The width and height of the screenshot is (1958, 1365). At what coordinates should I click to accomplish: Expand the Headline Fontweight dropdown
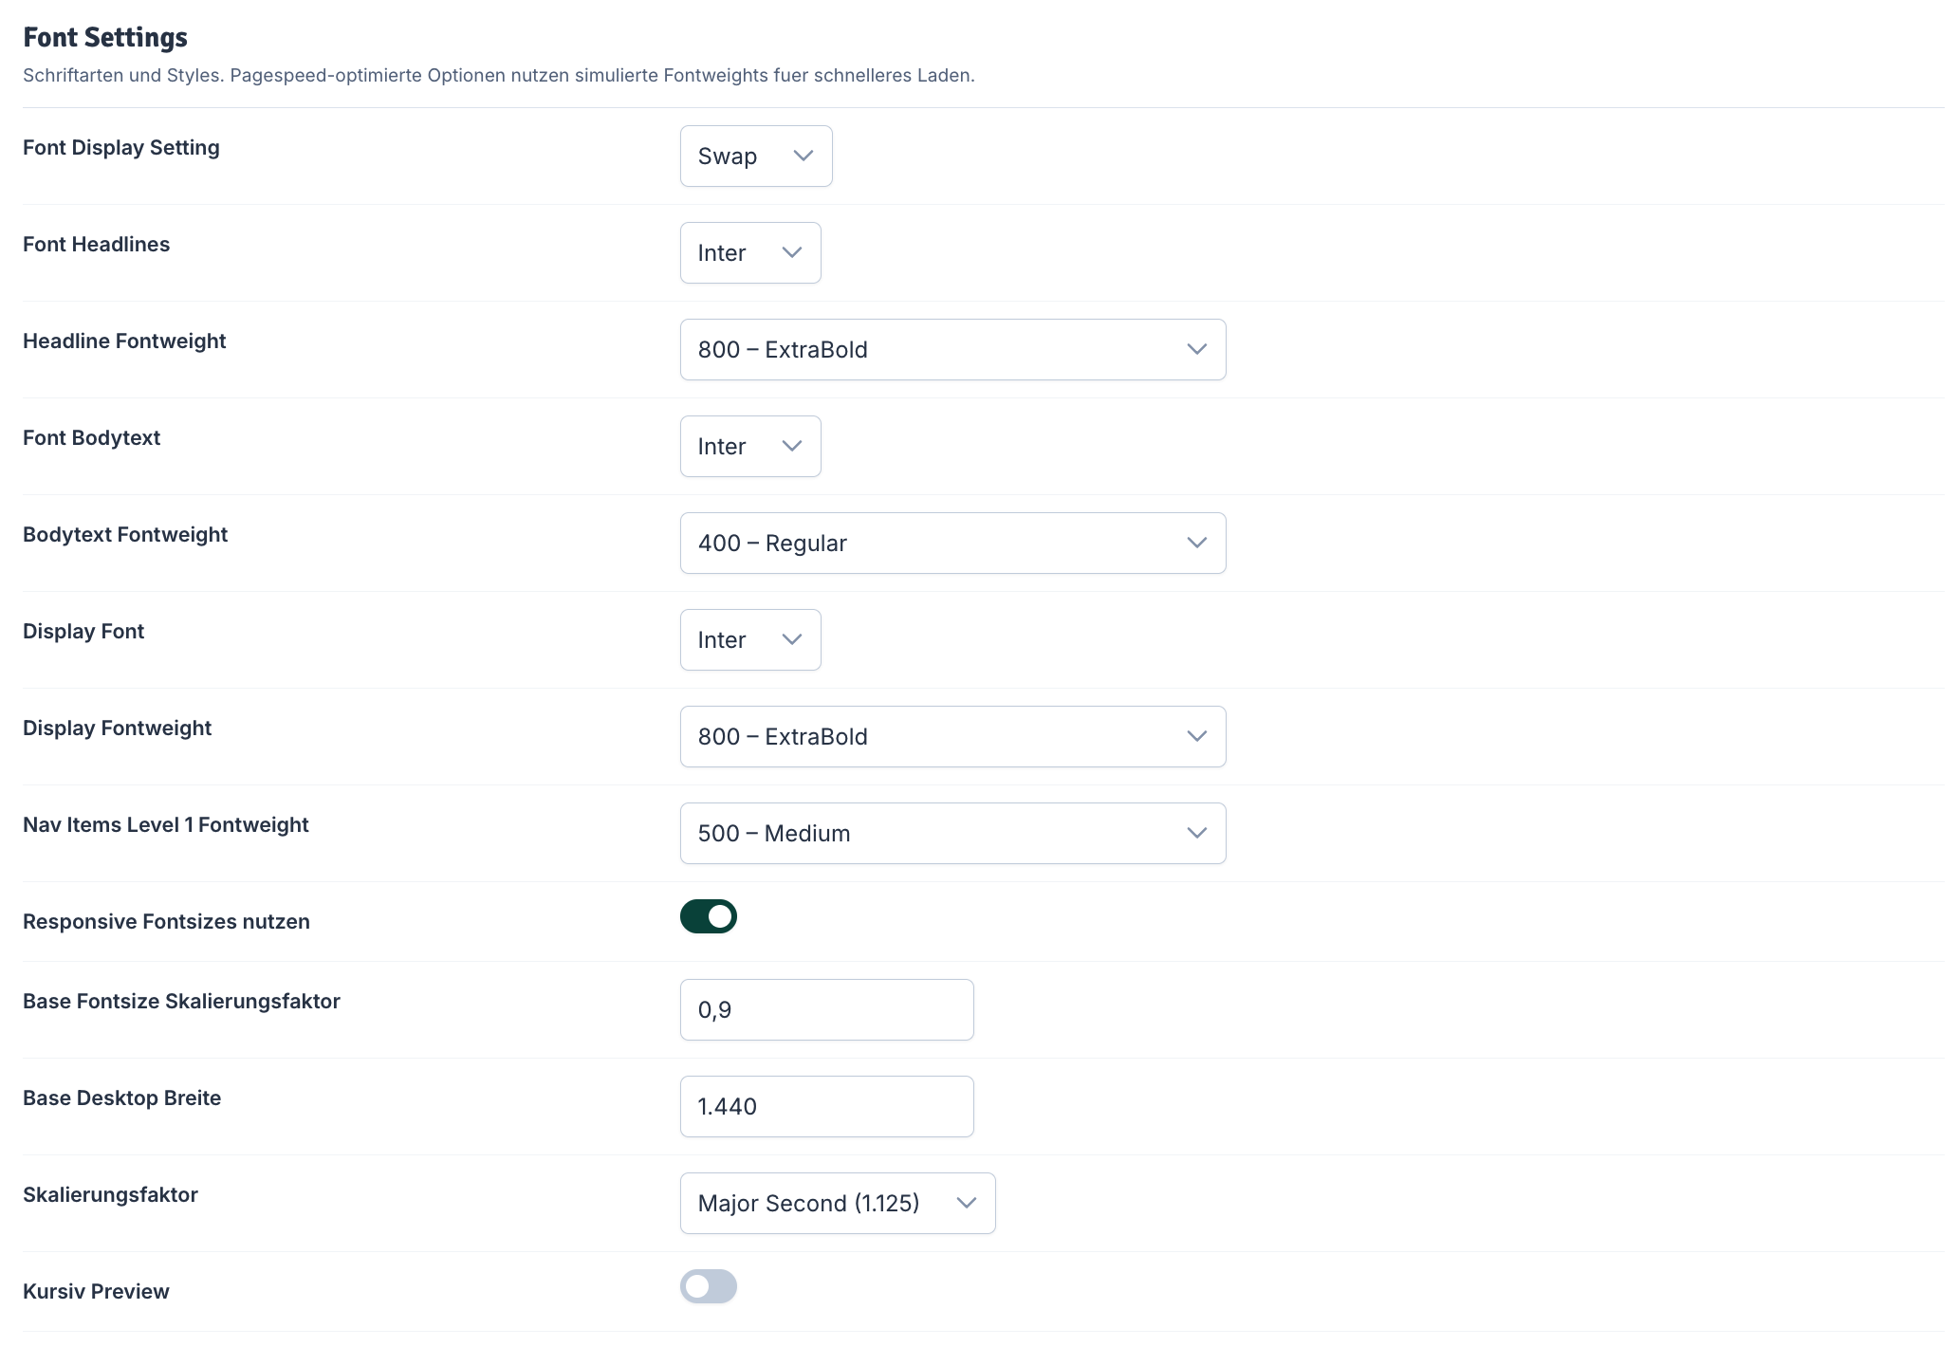pos(952,350)
